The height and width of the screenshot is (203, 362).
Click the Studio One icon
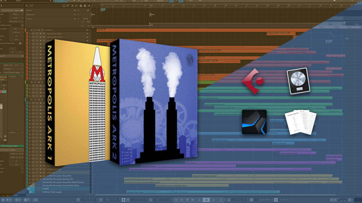[x=254, y=122]
